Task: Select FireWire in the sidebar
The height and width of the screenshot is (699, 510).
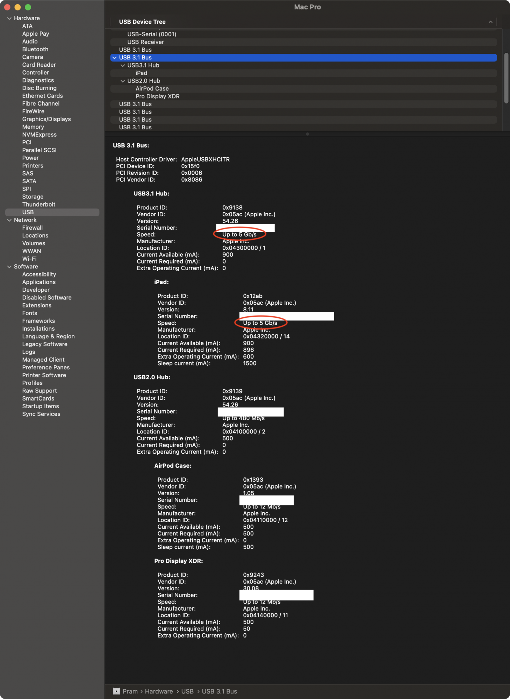Action: 33,111
